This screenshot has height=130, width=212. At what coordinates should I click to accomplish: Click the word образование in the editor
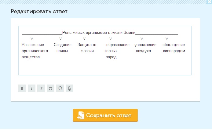pos(118,45)
